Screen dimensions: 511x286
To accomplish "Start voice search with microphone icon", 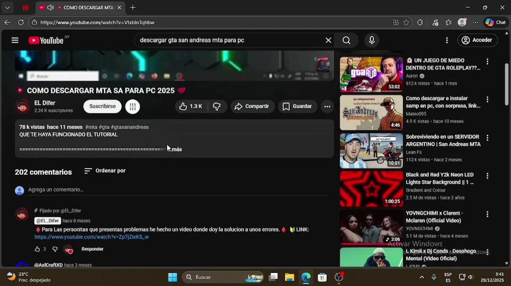I will pos(372,40).
